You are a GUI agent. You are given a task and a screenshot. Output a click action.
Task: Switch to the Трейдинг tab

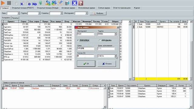click(x=5, y=8)
